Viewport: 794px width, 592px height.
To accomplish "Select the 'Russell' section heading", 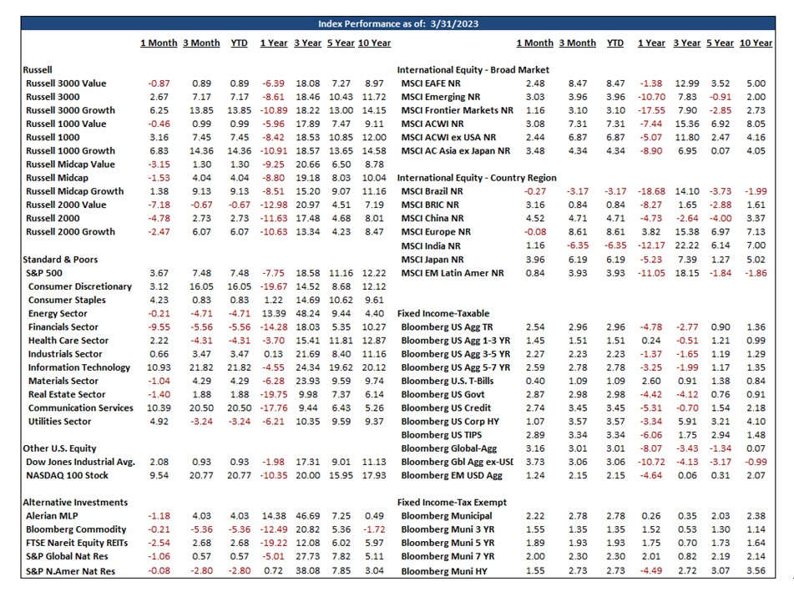I will pyautogui.click(x=38, y=70).
